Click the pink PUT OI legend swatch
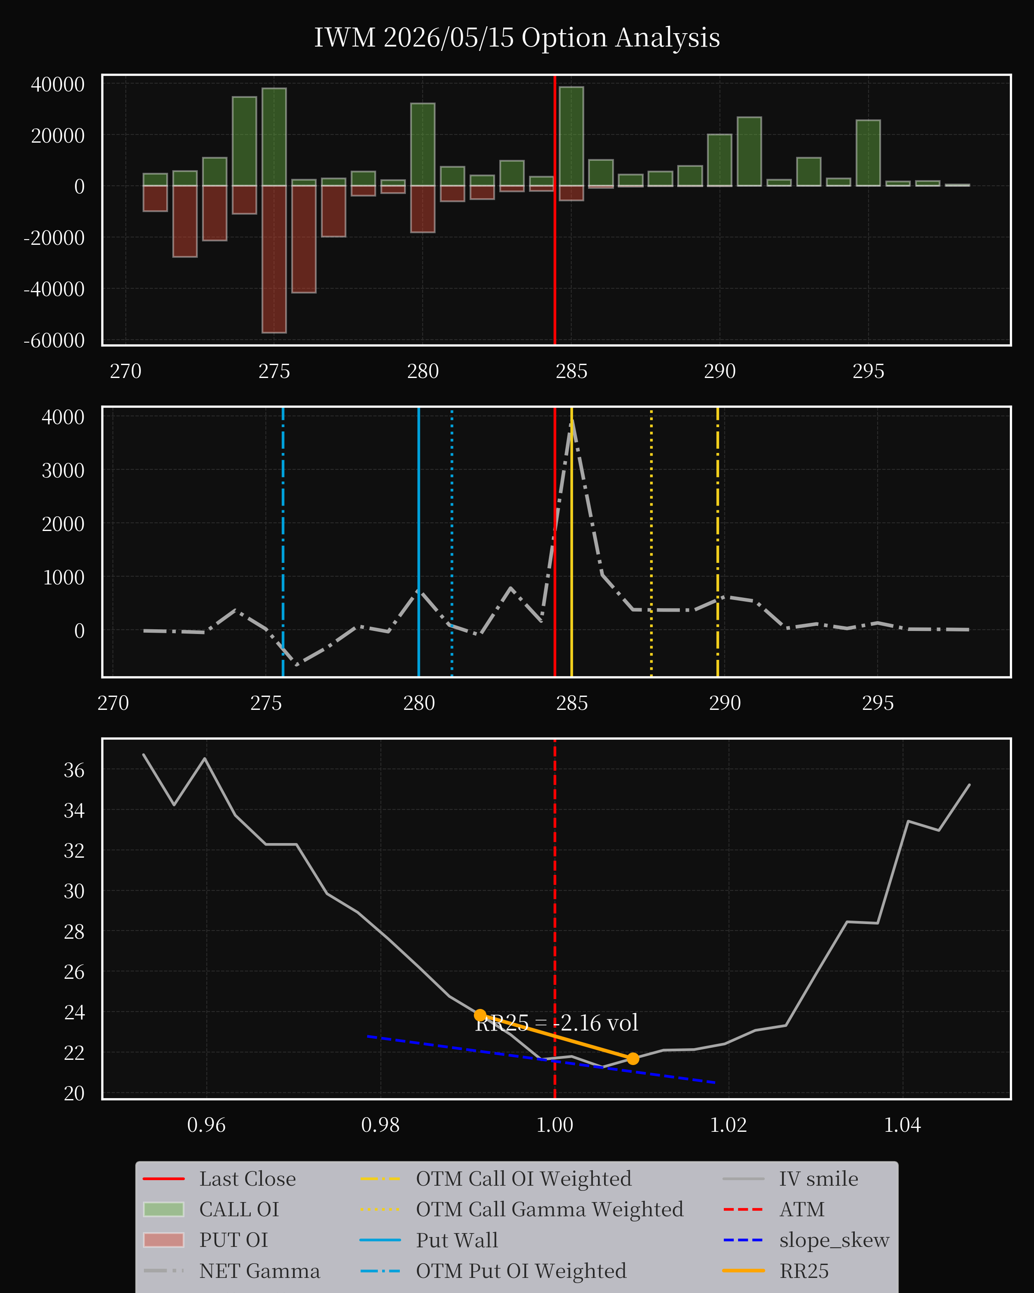This screenshot has height=1293, width=1034. tap(164, 1240)
